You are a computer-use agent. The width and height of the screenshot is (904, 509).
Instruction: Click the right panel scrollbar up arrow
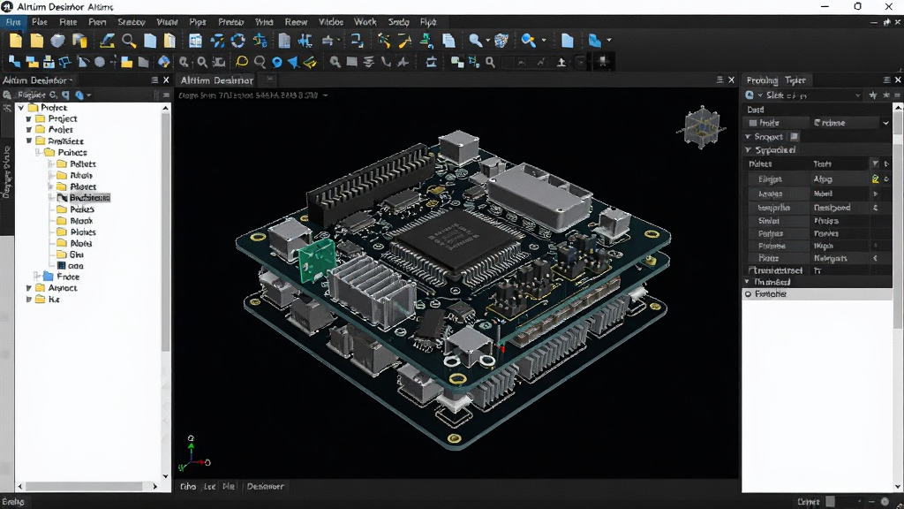pyautogui.click(x=898, y=108)
